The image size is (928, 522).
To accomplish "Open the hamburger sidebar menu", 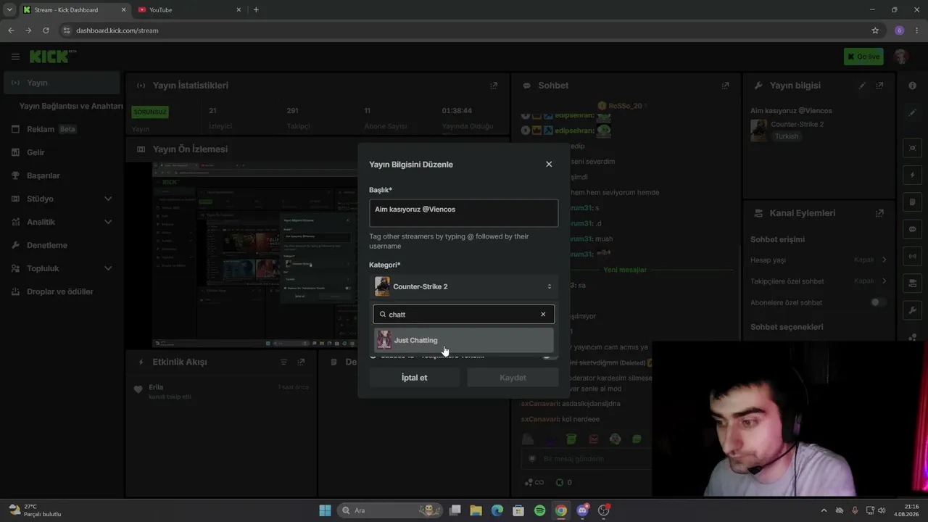I will coord(15,57).
